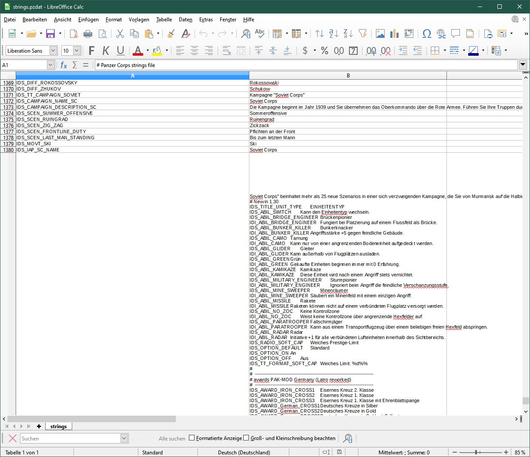This screenshot has width=530, height=457.
Task: Click the Open folder icon
Action: pos(31,34)
